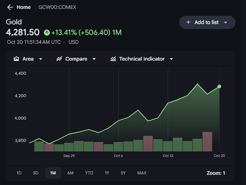Go to Home link
The image size is (246, 185).
pos(24,7)
